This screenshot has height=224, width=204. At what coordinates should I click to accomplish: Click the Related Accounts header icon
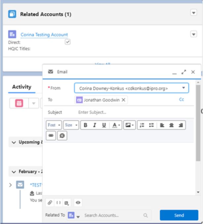click(x=12, y=14)
